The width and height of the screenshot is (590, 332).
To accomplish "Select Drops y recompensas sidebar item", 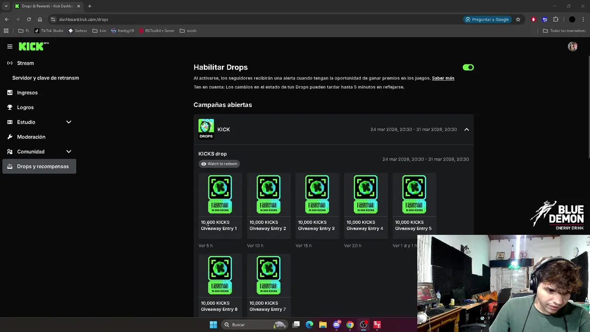I will coord(39,166).
